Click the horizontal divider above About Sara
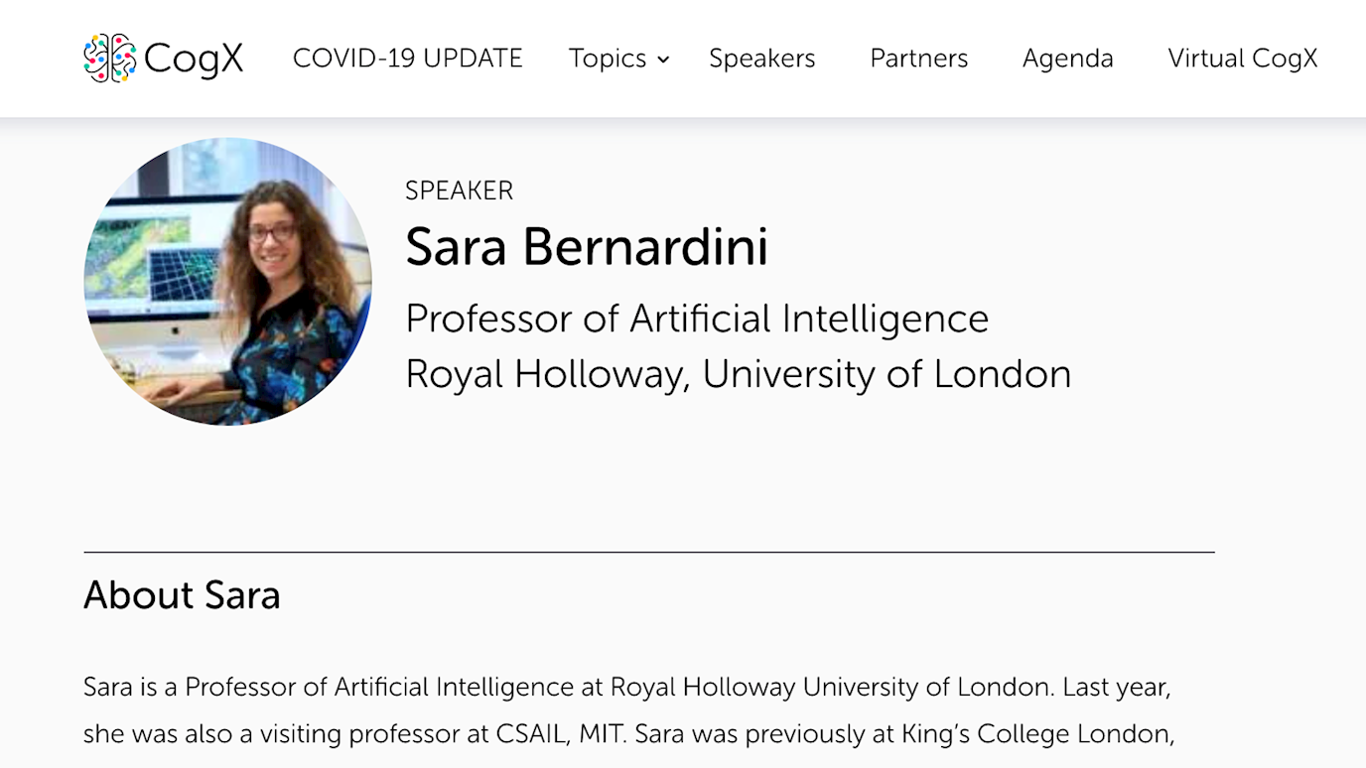 (x=649, y=552)
